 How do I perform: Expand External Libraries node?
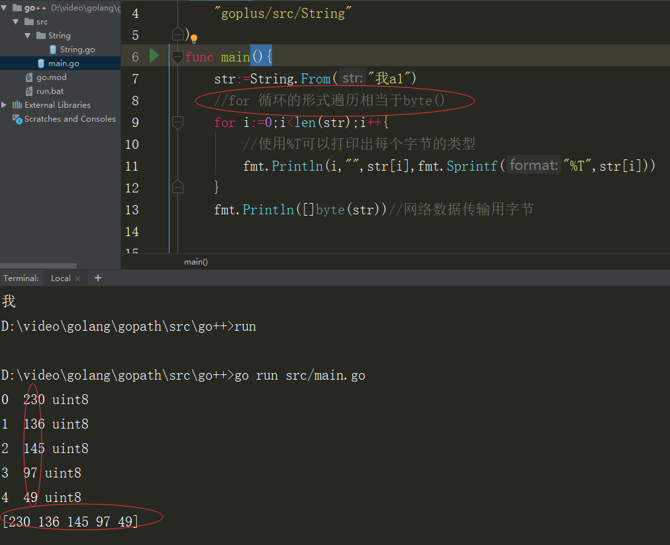pos(4,105)
